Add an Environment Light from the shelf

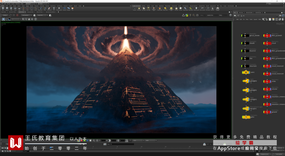tap(171, 9)
